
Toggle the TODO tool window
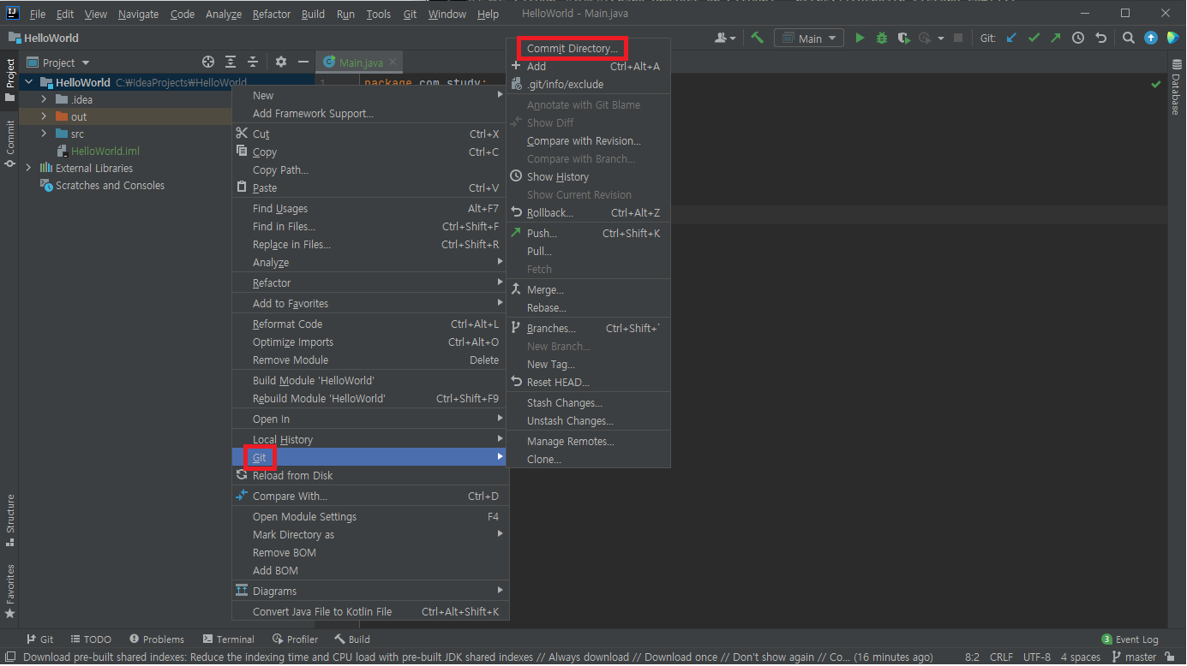(91, 639)
